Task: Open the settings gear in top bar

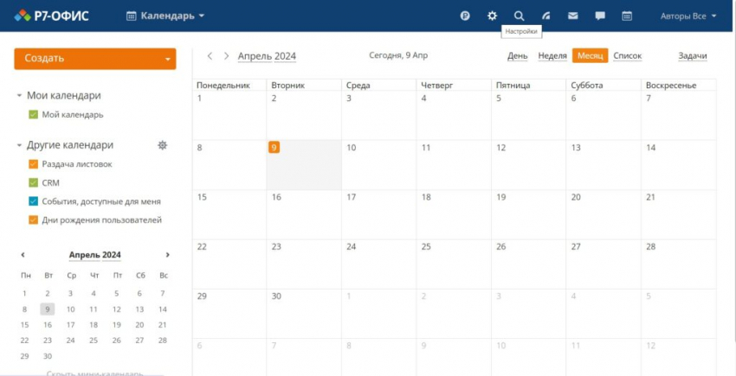Action: (x=492, y=16)
